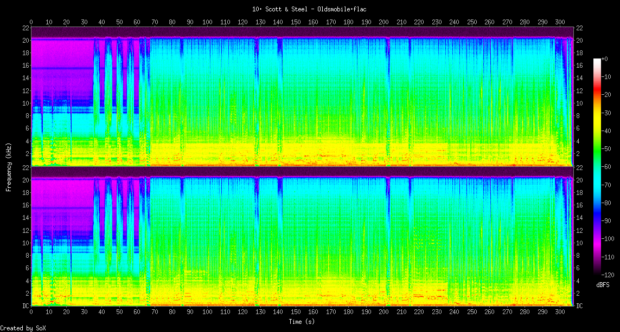
Task: Click the 0 mark on the top time axis
Action: coord(31,22)
